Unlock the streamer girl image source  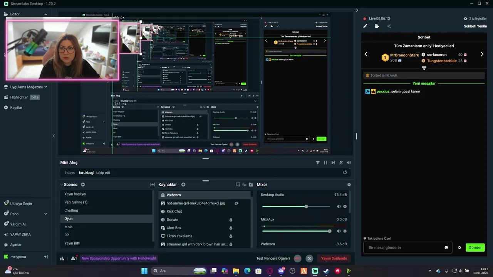[x=231, y=244]
